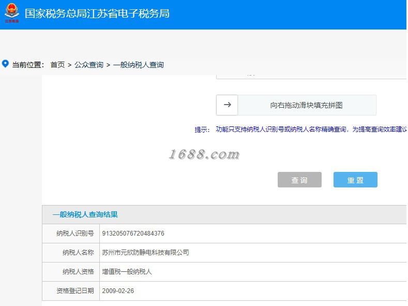Screen dimensions: 408x306
Task: Click the 提示 hint label
Action: (x=202, y=129)
